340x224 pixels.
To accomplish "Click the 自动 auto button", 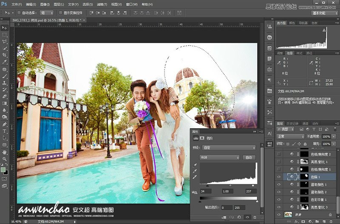I will click(249, 157).
